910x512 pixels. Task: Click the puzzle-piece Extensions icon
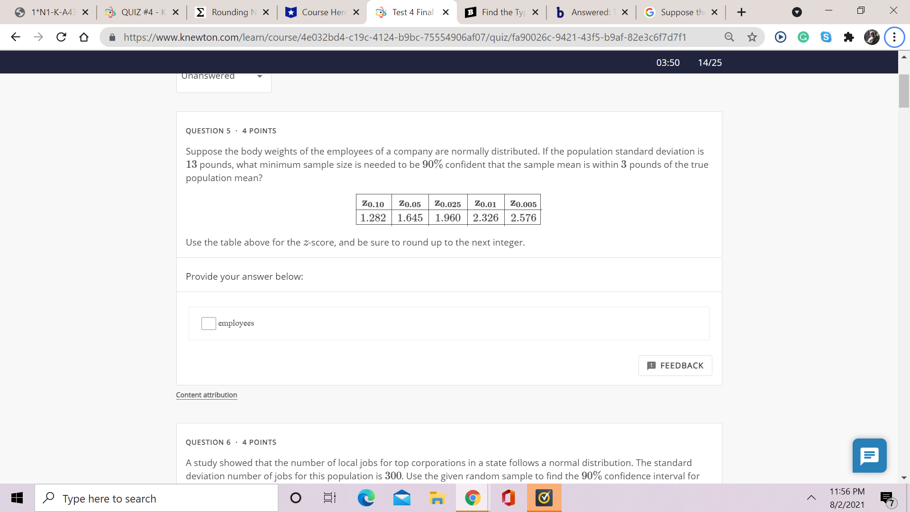point(849,37)
